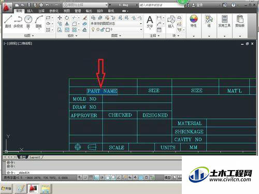Screen dimensions: 259x194
Task: Switch to the Insert (插入) ribbon tab
Action: point(30,11)
